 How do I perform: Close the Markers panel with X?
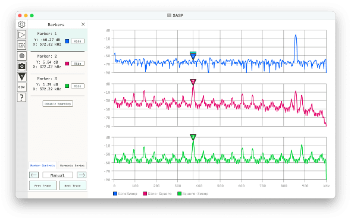click(83, 24)
